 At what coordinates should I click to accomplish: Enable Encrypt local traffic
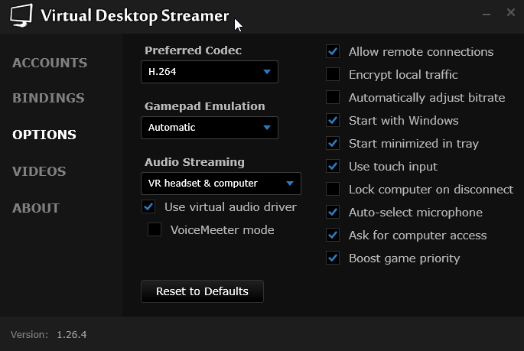pos(333,74)
